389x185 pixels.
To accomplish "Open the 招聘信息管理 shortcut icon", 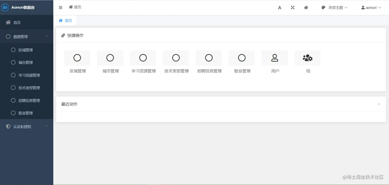I will (209, 58).
